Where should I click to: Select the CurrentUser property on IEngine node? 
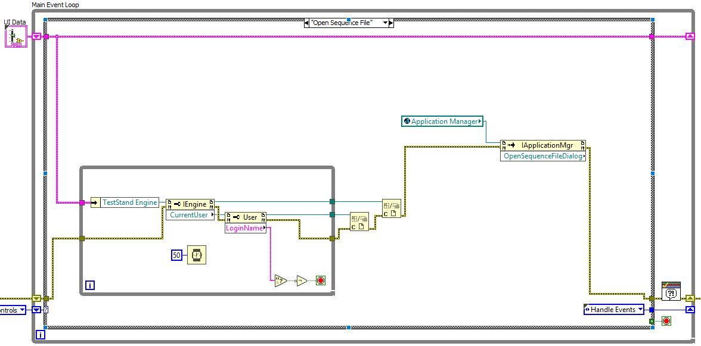[x=190, y=215]
